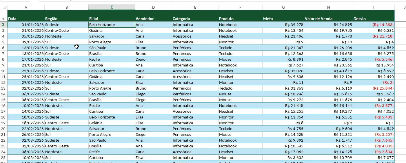Click vendor Carla in row 4
Screen dimensions: 406x163
tap(154, 36)
